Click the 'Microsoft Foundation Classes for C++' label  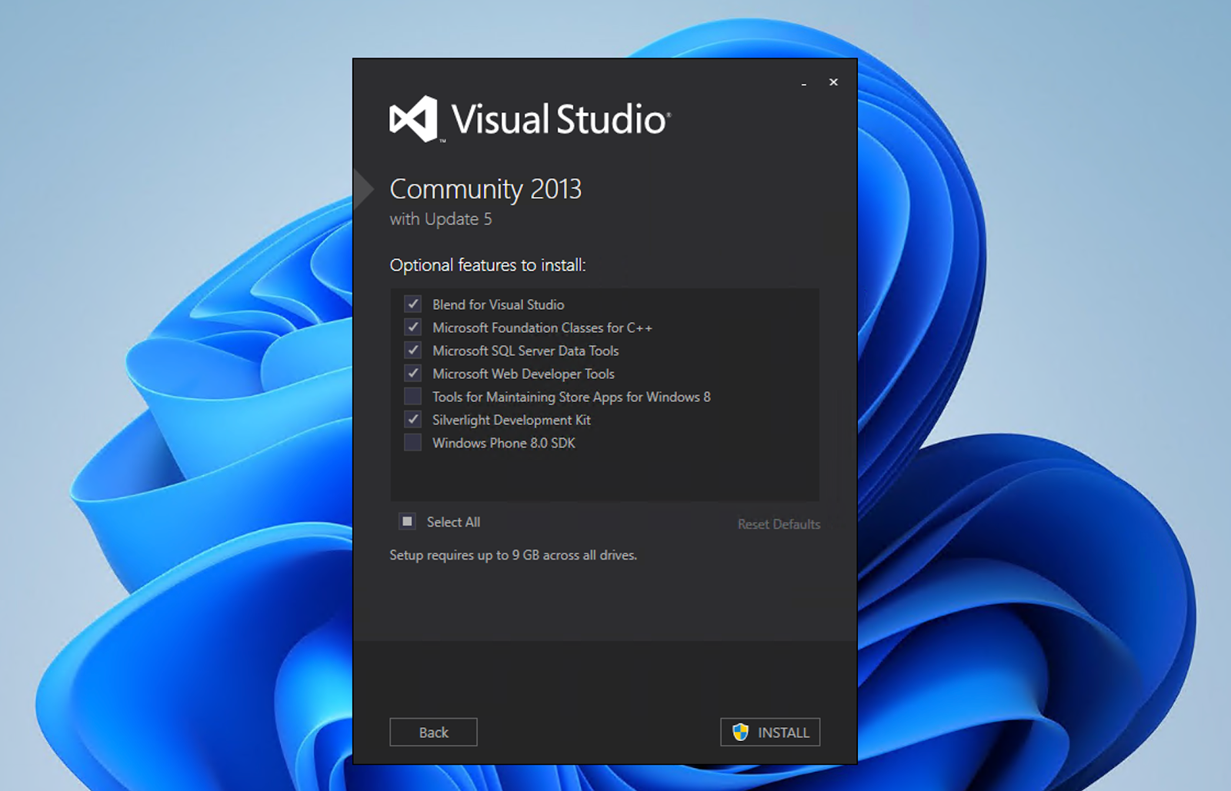click(x=542, y=327)
